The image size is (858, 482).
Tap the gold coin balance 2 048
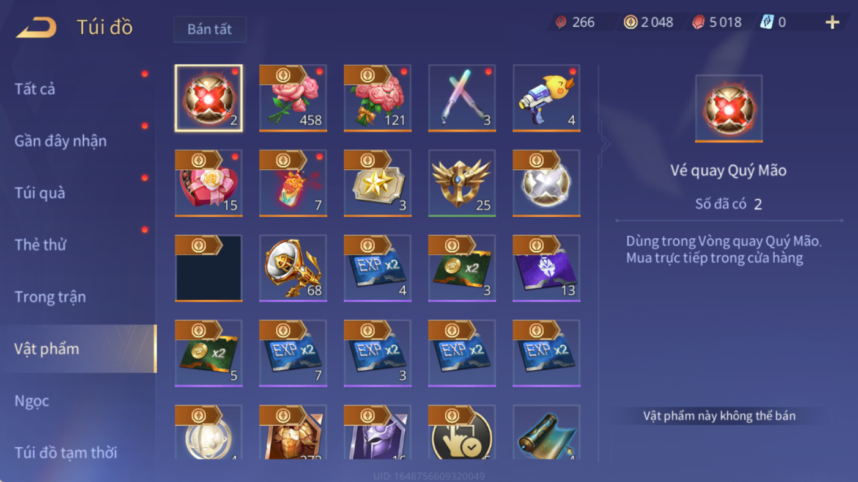[648, 23]
